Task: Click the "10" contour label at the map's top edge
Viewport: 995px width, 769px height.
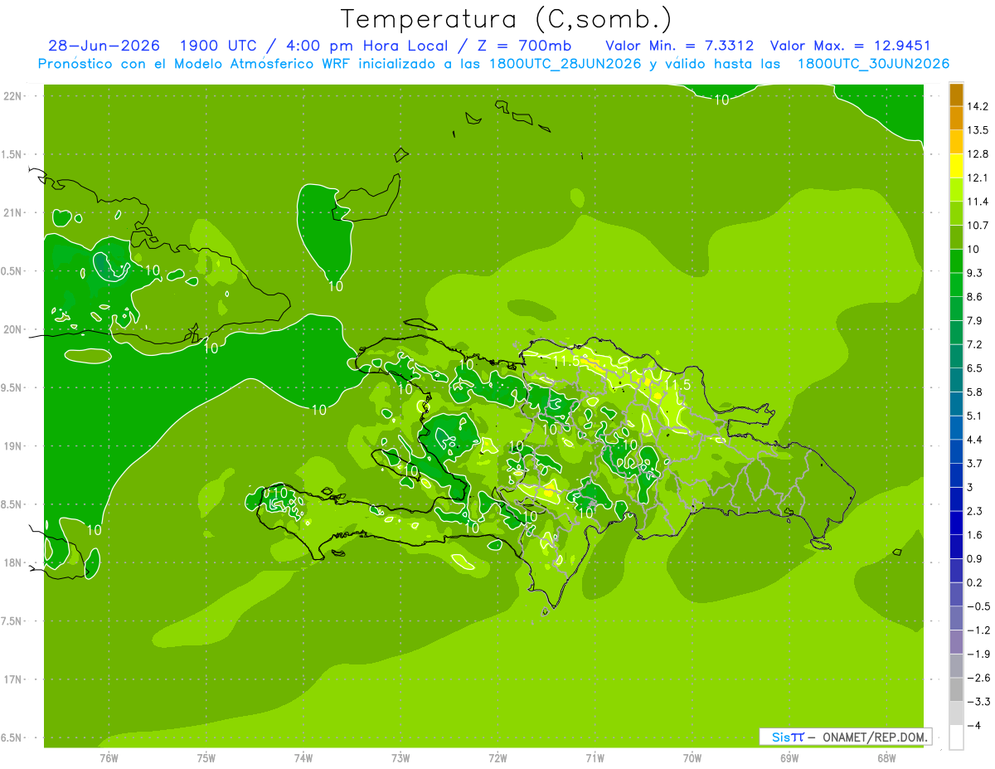Action: click(721, 100)
